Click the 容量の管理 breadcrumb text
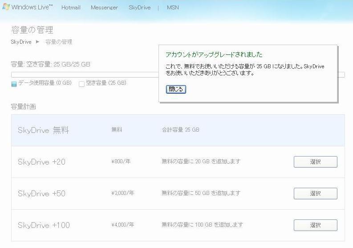Screen dimensions: 353x248 59,42
